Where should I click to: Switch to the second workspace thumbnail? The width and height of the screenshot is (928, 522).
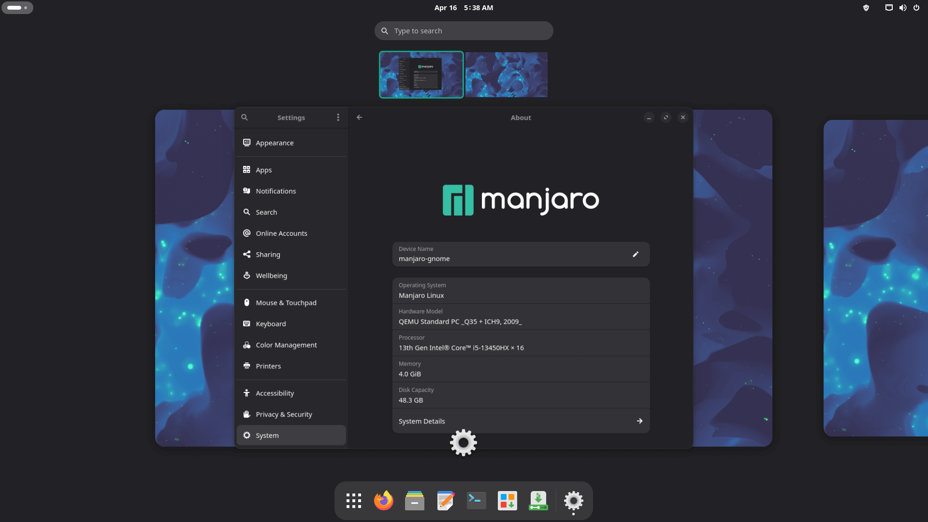pyautogui.click(x=506, y=75)
